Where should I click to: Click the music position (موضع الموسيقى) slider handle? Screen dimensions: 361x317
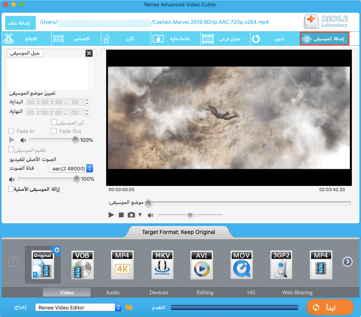[x=149, y=203]
